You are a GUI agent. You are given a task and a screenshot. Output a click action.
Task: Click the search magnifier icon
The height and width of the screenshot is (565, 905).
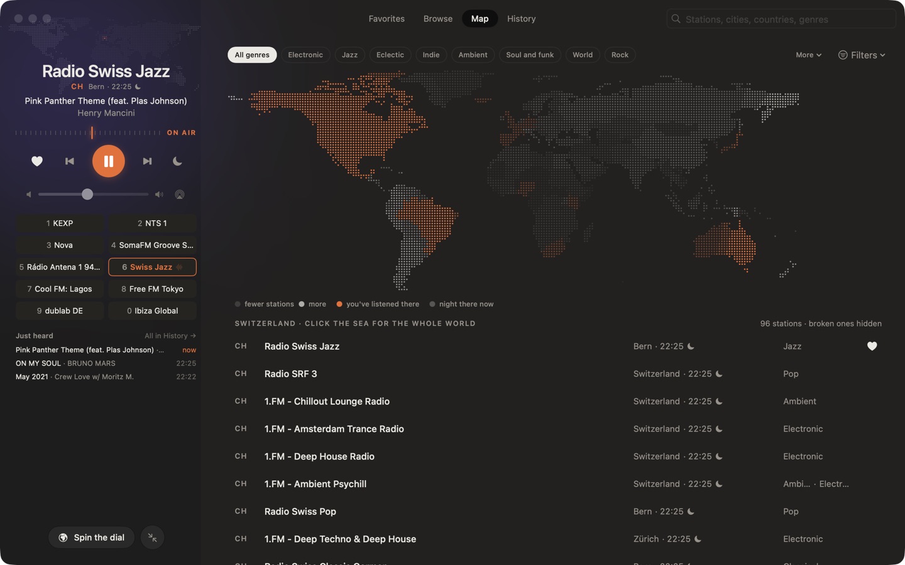676,19
